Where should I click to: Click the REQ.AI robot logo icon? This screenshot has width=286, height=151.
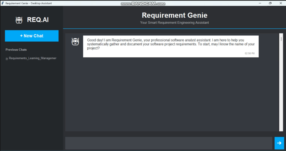(19, 20)
